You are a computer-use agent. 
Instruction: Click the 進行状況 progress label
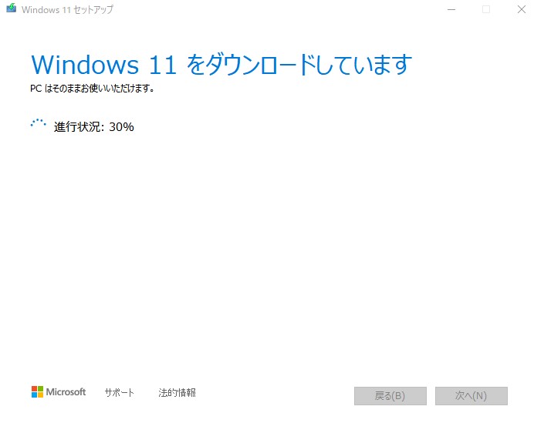click(x=79, y=127)
